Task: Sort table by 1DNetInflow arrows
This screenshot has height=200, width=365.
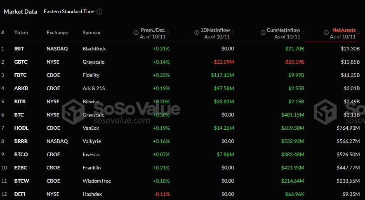Action: [233, 33]
